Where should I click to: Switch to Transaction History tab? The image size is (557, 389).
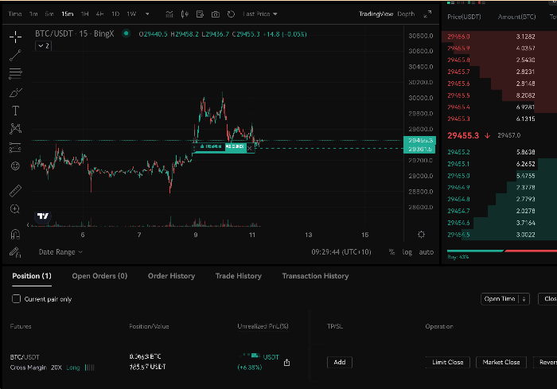pos(315,276)
